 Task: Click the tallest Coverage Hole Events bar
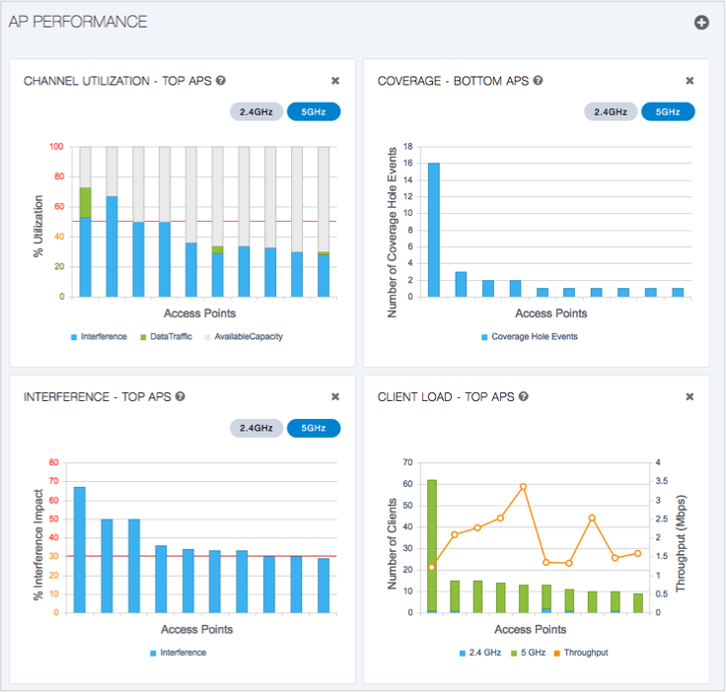(x=434, y=229)
